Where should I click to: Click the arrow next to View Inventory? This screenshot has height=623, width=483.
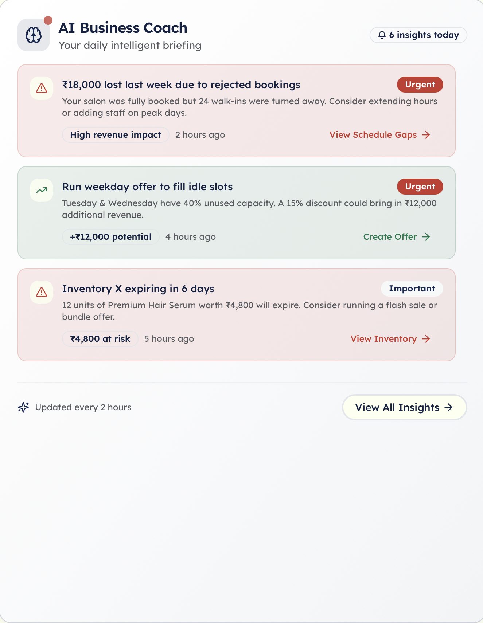pos(426,339)
